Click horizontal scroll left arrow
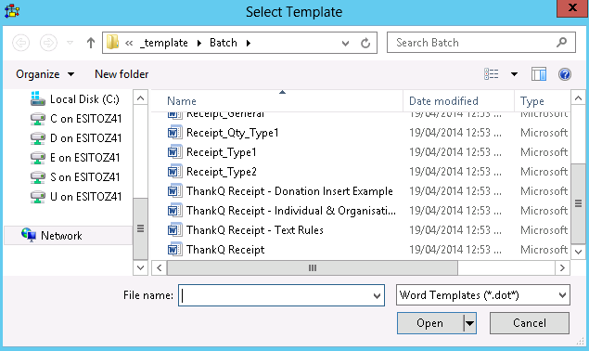 [x=160, y=267]
